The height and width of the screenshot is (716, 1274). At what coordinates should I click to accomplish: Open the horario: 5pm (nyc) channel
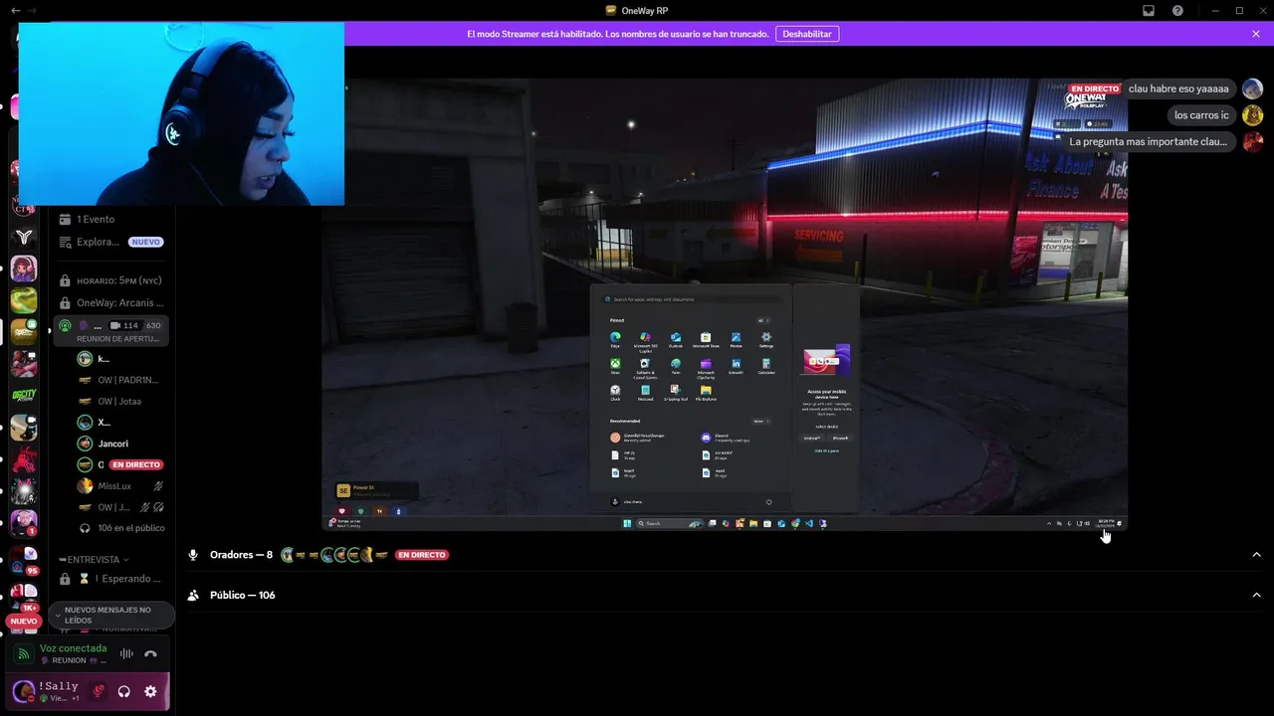point(111,280)
